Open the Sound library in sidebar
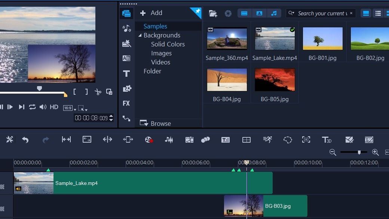The width and height of the screenshot is (389, 219). 126,29
